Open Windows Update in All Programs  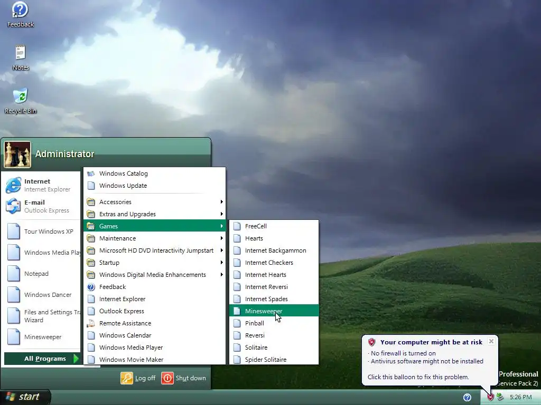pos(155,186)
